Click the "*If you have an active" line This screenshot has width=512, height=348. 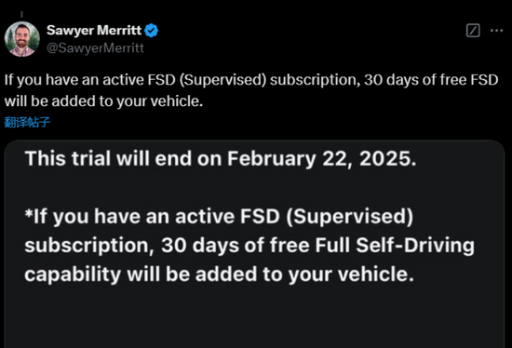click(219, 217)
